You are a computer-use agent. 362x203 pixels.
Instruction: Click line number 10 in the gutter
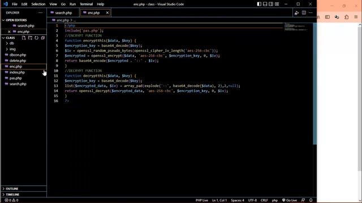coord(56,70)
